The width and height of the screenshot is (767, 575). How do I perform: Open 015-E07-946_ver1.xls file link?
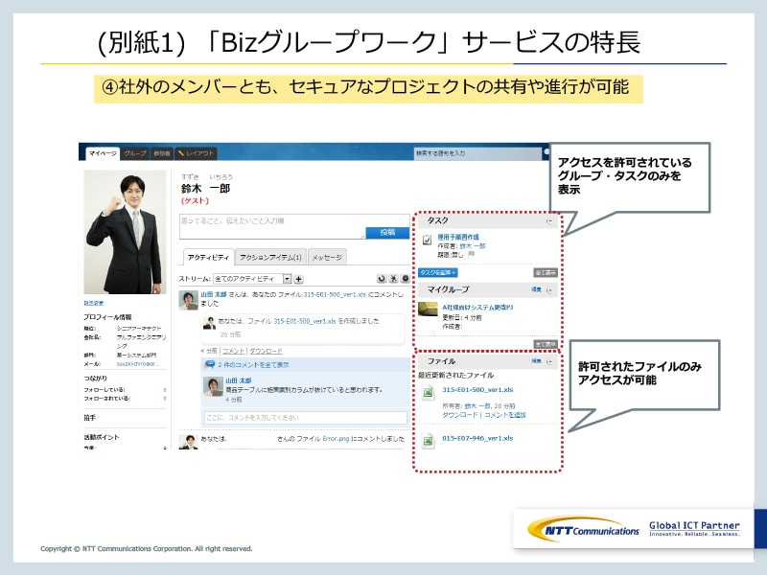click(477, 438)
